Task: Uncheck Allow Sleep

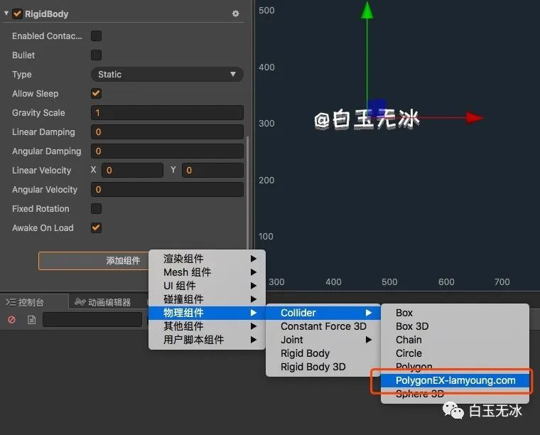Action: pos(96,93)
